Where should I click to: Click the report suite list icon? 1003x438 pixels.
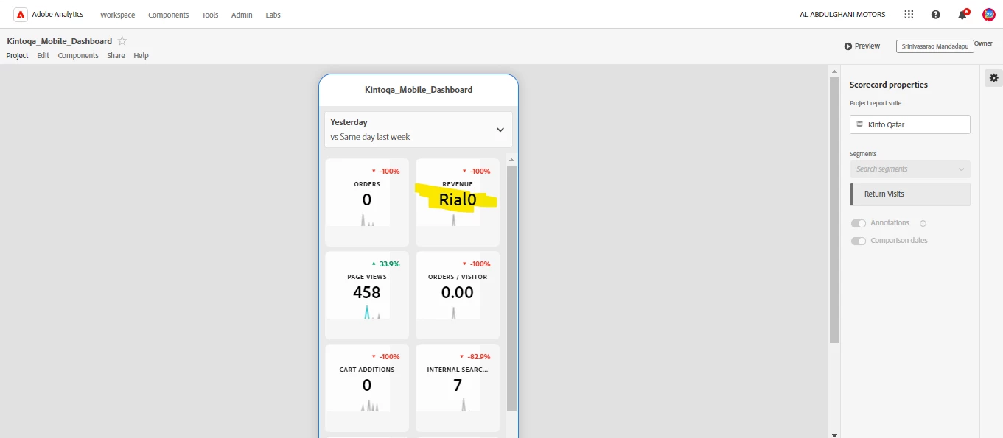(859, 124)
